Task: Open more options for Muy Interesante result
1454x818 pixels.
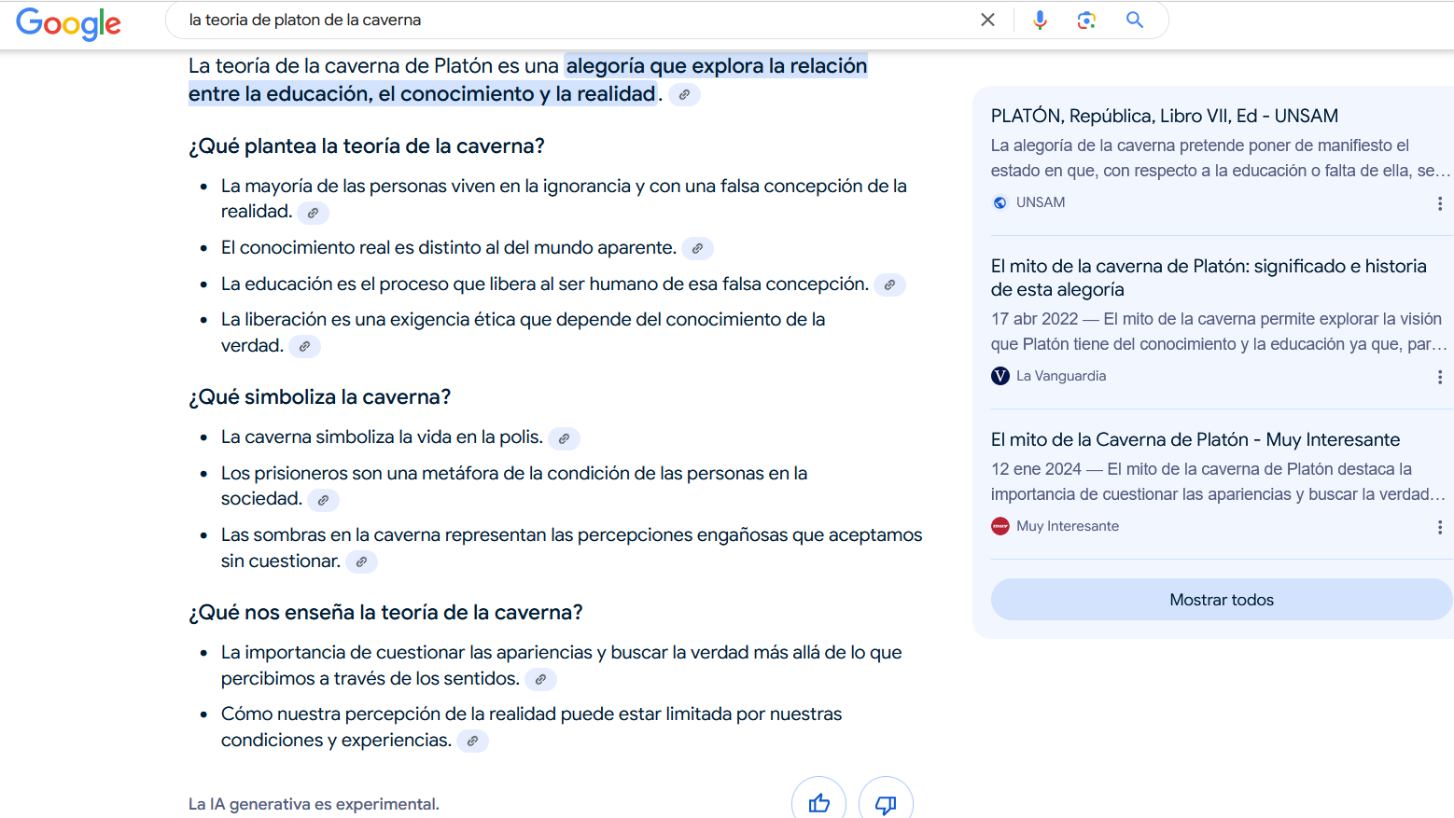Action: [1440, 527]
